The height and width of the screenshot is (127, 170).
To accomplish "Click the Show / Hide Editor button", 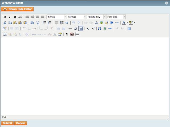I will 18,9.
